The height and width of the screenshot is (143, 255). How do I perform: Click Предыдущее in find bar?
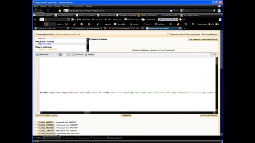pyautogui.click(x=82, y=138)
